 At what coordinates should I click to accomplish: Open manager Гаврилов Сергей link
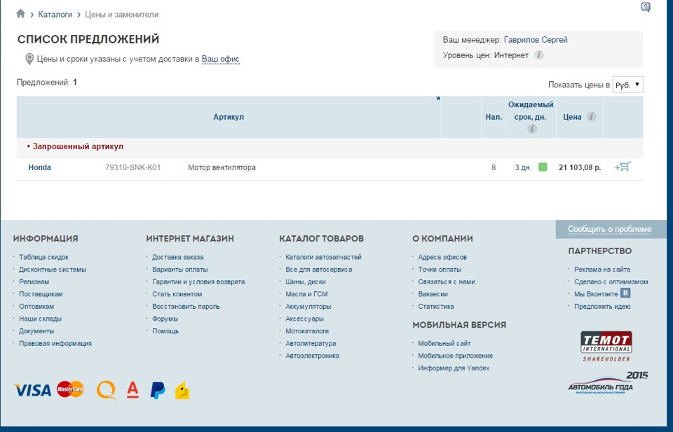coord(536,40)
